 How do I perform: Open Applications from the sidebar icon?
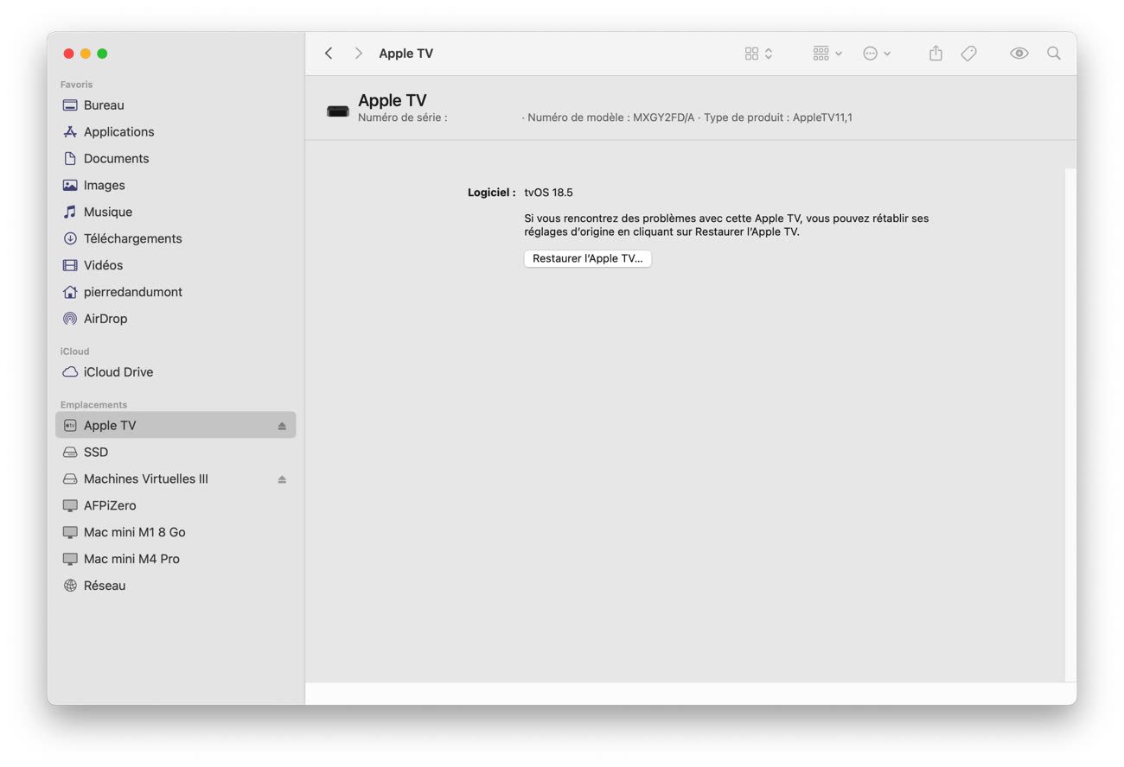point(70,132)
